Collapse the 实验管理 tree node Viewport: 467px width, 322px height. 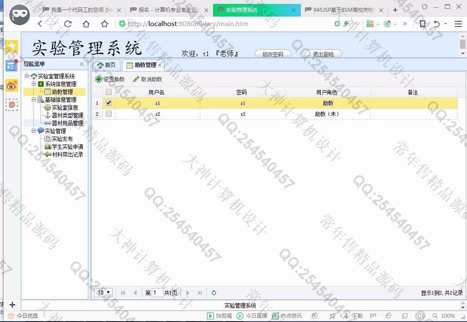(33, 131)
